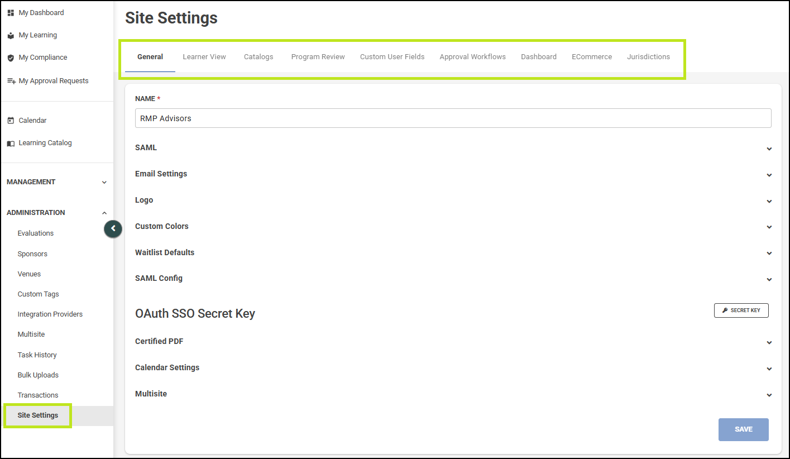Image resolution: width=790 pixels, height=459 pixels.
Task: Click the Save button
Action: coord(743,429)
